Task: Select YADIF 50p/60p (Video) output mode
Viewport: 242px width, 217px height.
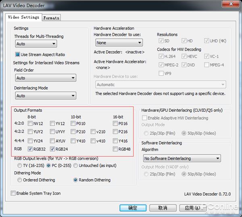Action: point(184,174)
